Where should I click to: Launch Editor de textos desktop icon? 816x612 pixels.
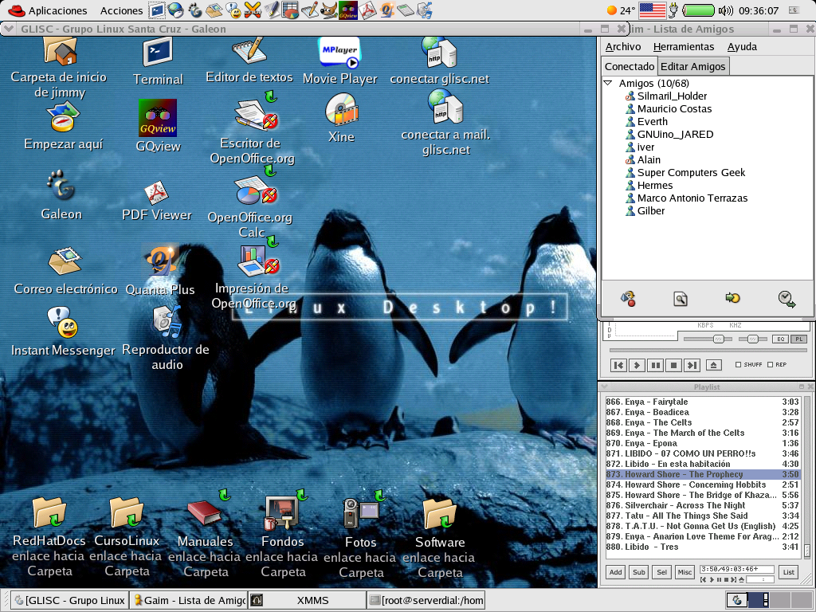coord(249,51)
